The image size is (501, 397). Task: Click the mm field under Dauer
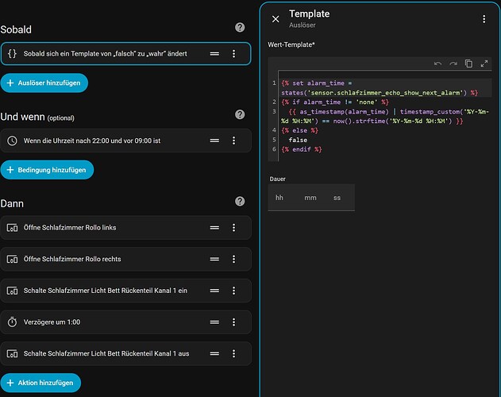(310, 198)
